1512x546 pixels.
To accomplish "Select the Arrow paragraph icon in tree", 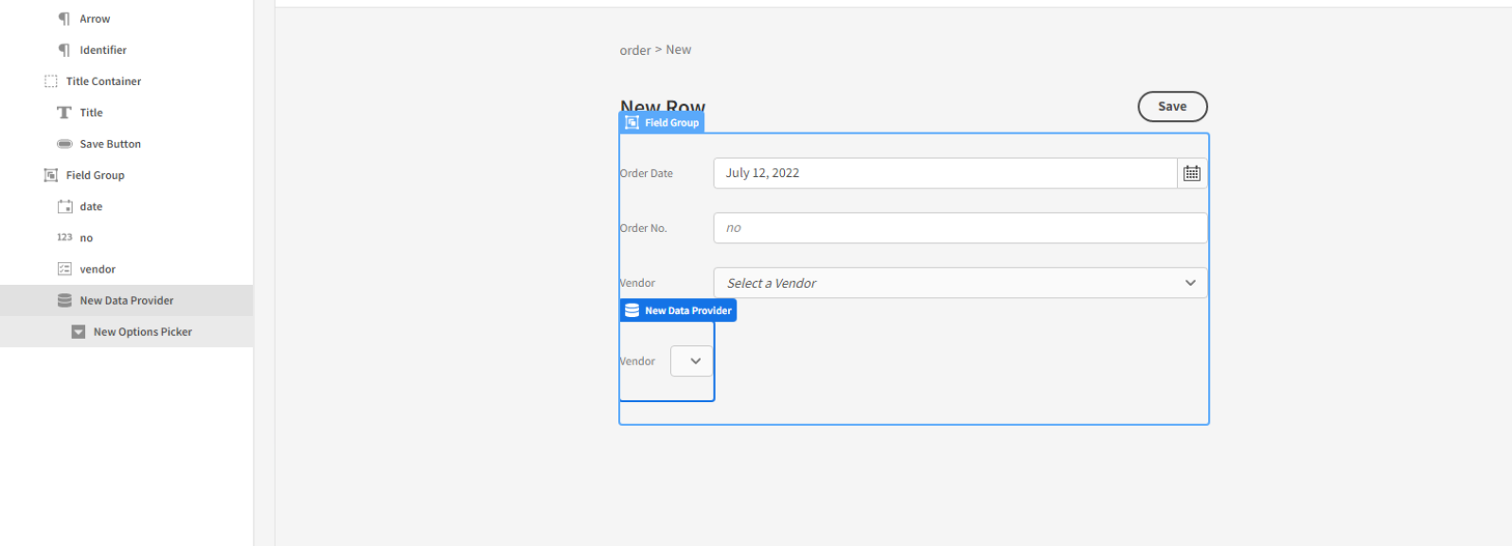I will point(64,19).
